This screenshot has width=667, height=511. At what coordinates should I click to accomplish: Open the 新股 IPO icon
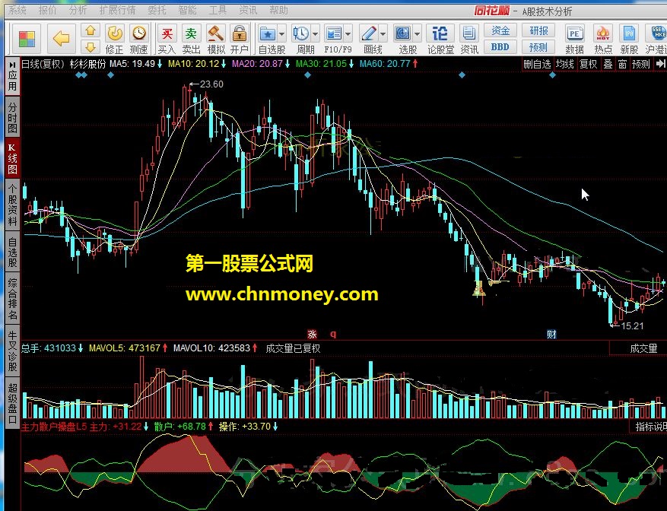629,40
